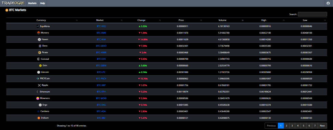This screenshot has height=130, width=333.
Task: Open the BTC-IRD market link
Action: pos(101,118)
